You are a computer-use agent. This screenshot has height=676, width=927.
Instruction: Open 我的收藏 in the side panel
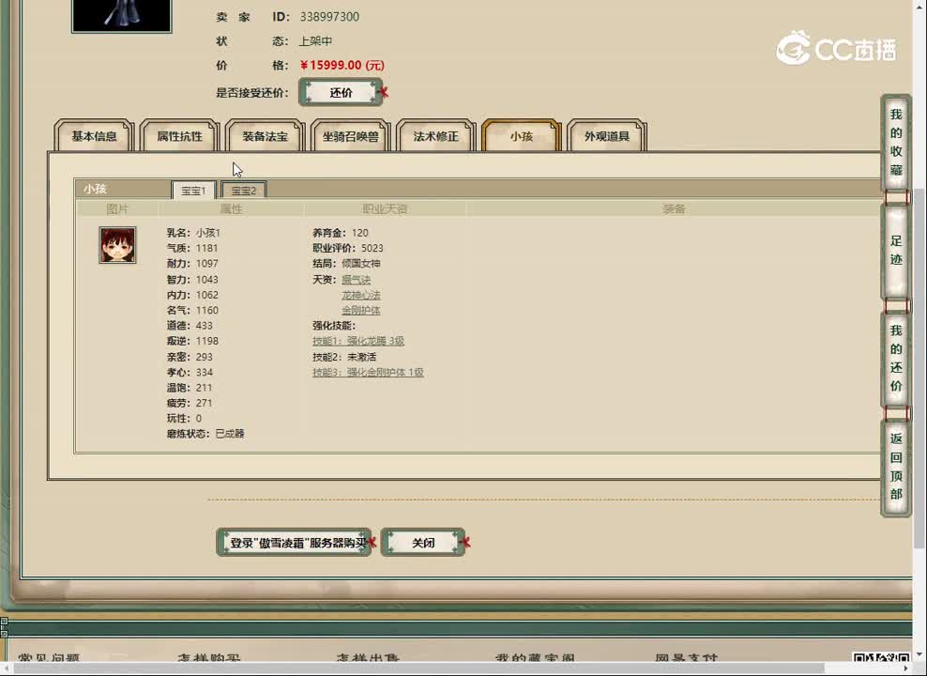(x=896, y=142)
